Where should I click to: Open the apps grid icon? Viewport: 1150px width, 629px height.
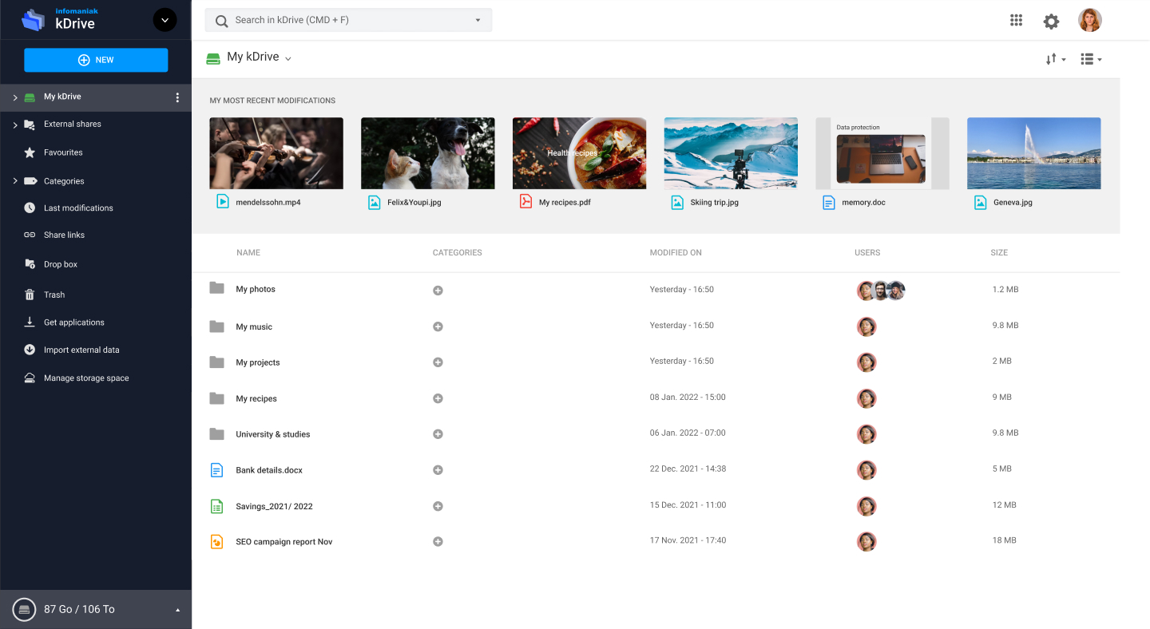pyautogui.click(x=1016, y=20)
